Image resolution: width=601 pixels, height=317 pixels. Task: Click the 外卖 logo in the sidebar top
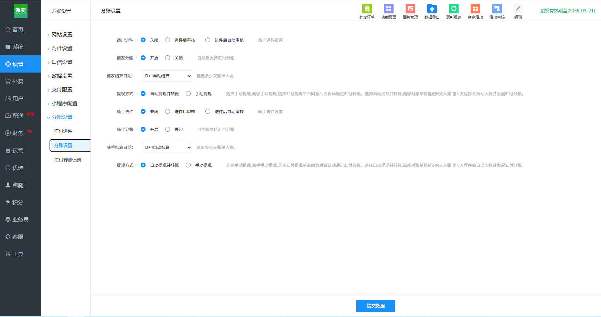(x=21, y=11)
